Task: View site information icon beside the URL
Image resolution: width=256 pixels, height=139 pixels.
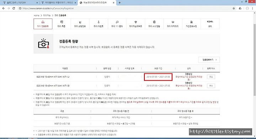Action: click(x=20, y=8)
